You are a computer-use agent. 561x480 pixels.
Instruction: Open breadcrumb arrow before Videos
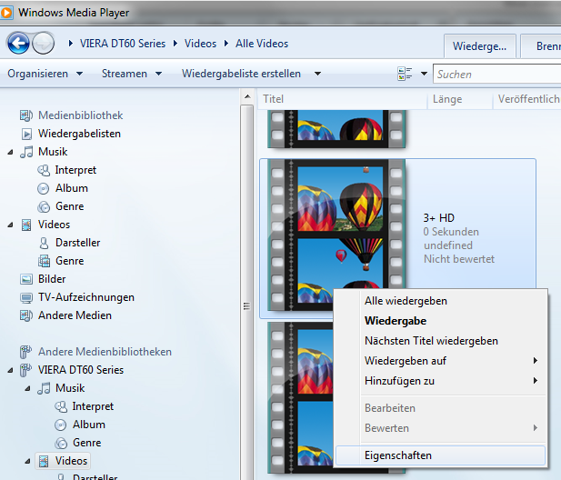(x=175, y=44)
